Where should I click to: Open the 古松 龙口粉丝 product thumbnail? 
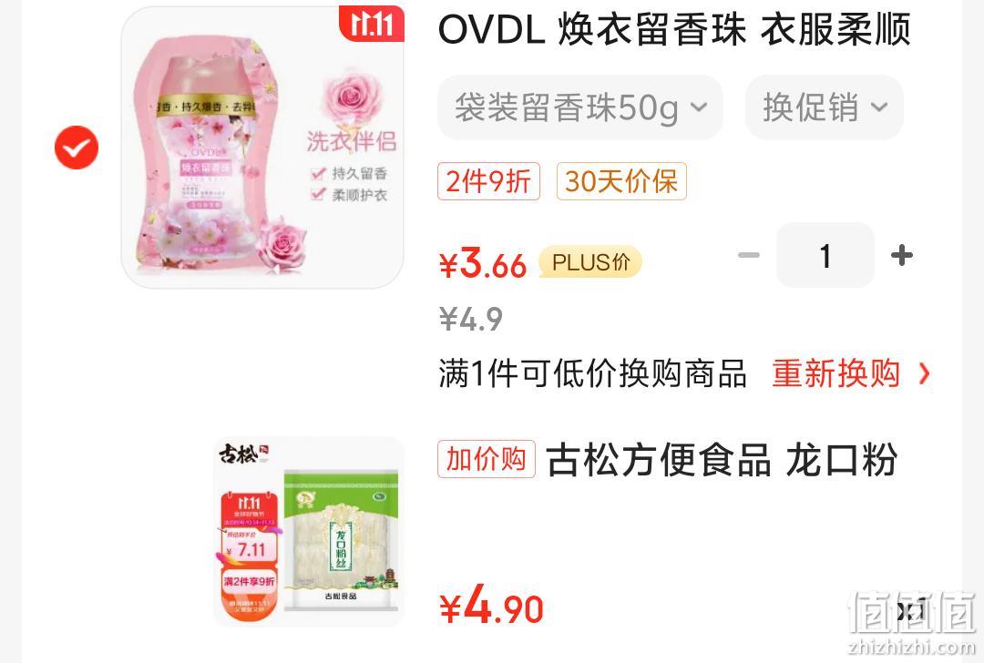tap(309, 532)
